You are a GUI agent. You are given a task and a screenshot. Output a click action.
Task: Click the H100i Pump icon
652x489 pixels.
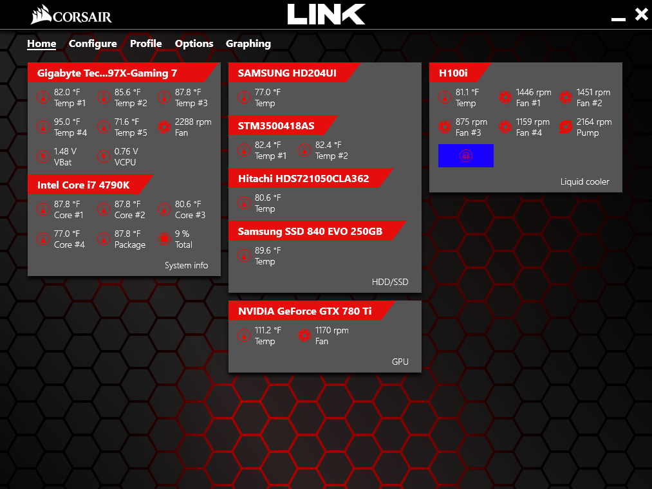click(566, 127)
